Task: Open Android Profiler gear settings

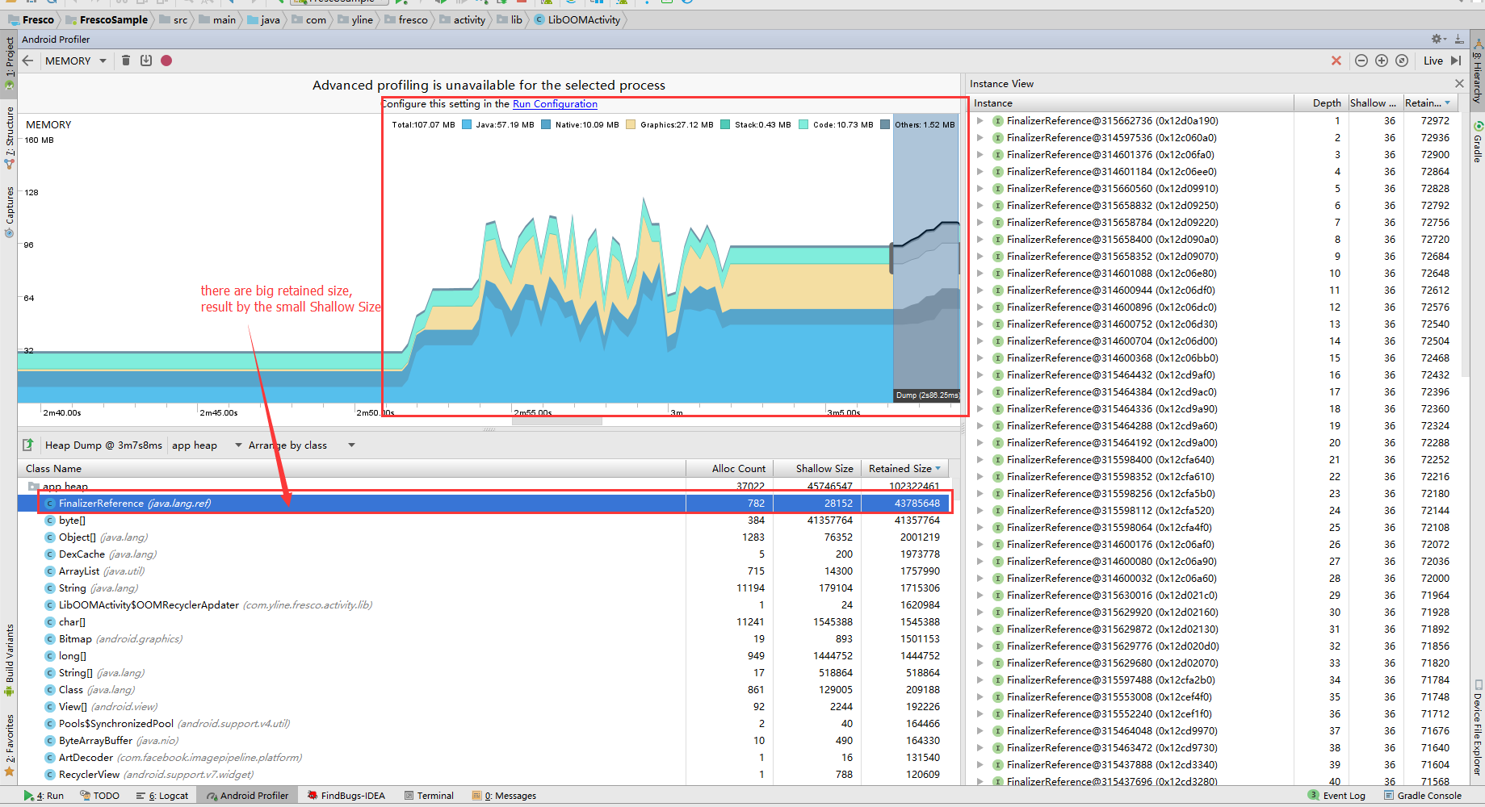Action: tap(1438, 39)
